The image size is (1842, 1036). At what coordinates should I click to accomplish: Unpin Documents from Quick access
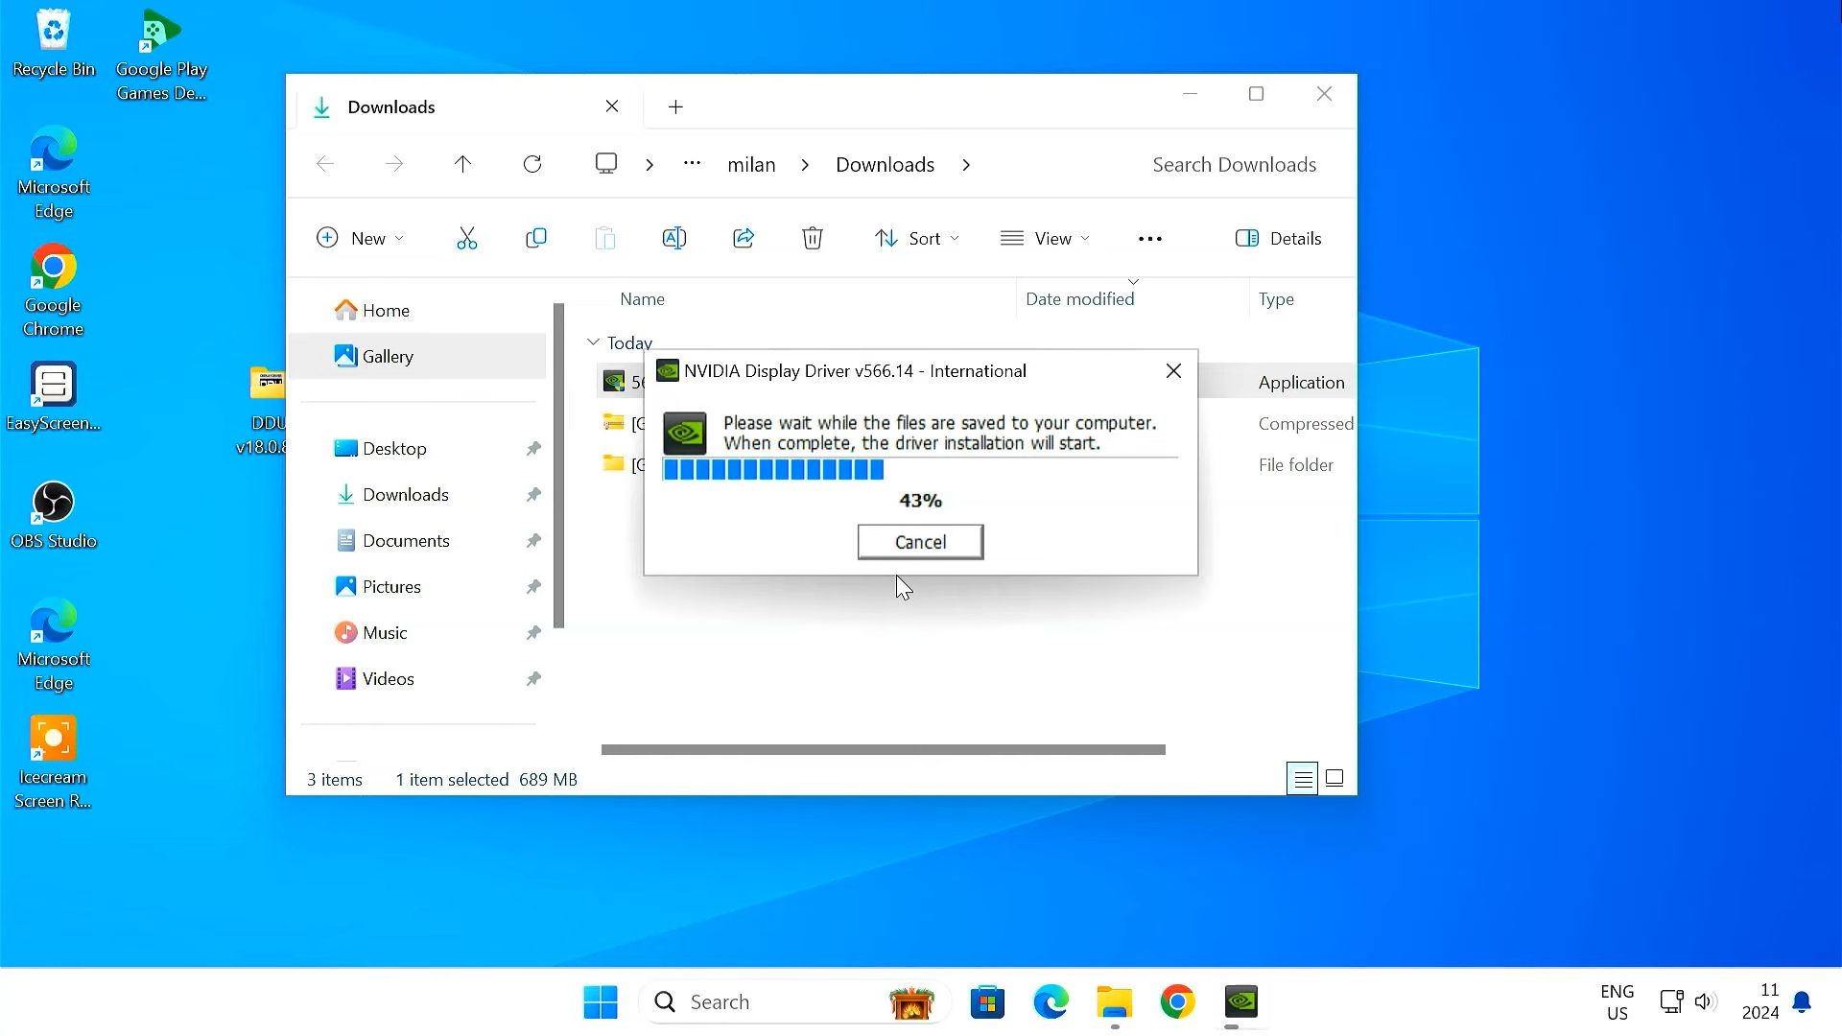click(533, 540)
